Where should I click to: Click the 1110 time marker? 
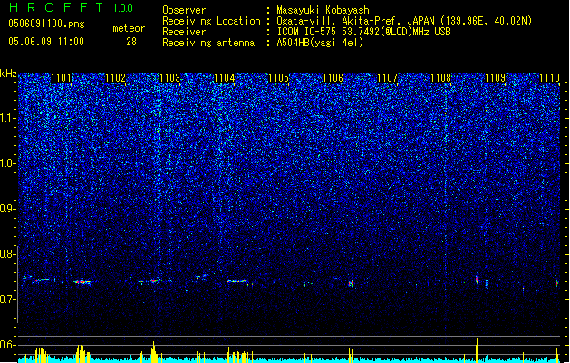click(x=550, y=78)
